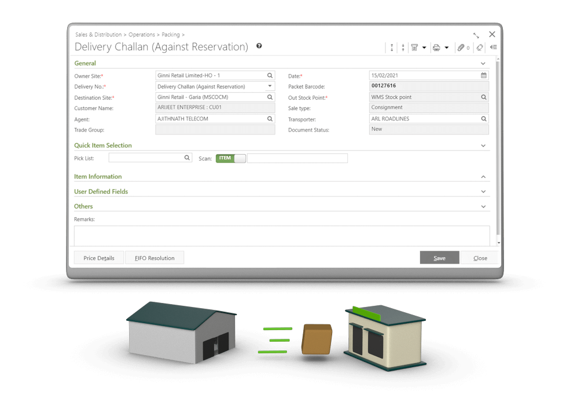Open attachments with the paperclip icon
The height and width of the screenshot is (417, 570).
point(461,47)
